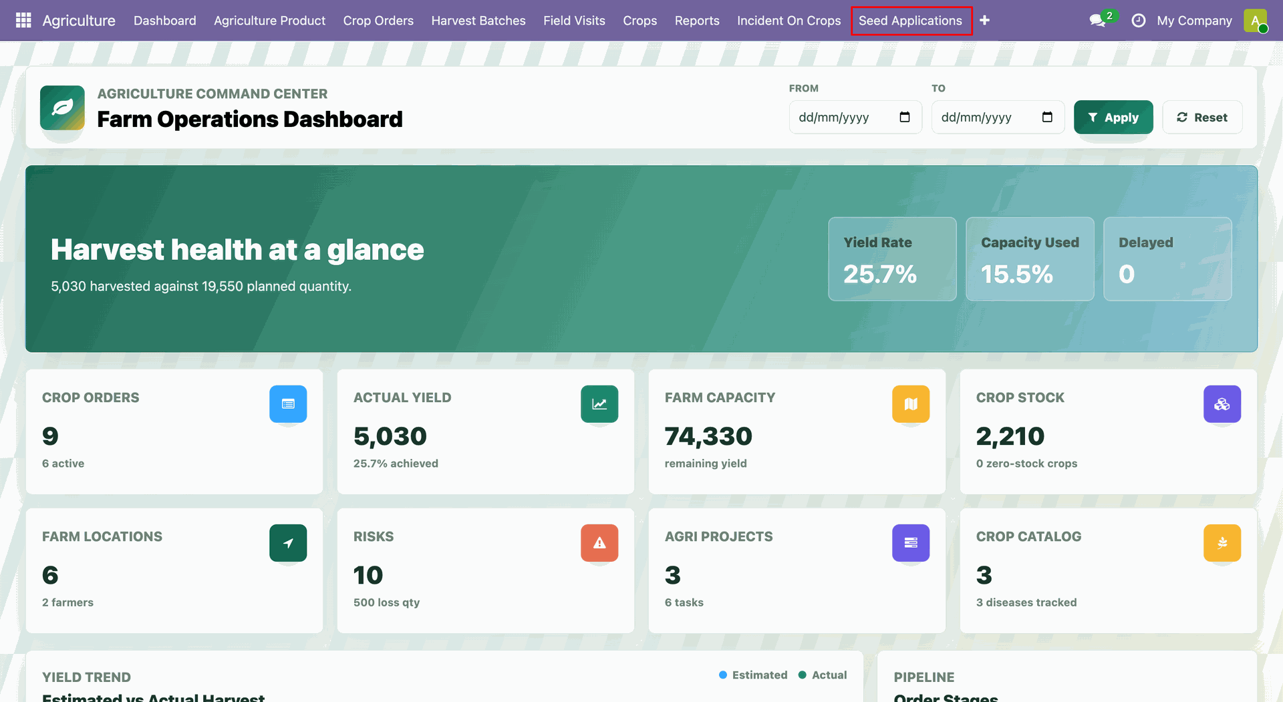1283x702 pixels.
Task: Click the Crop Stock cubes icon
Action: [1222, 404]
